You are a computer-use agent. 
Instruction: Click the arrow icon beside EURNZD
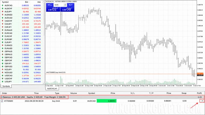tap(3, 45)
